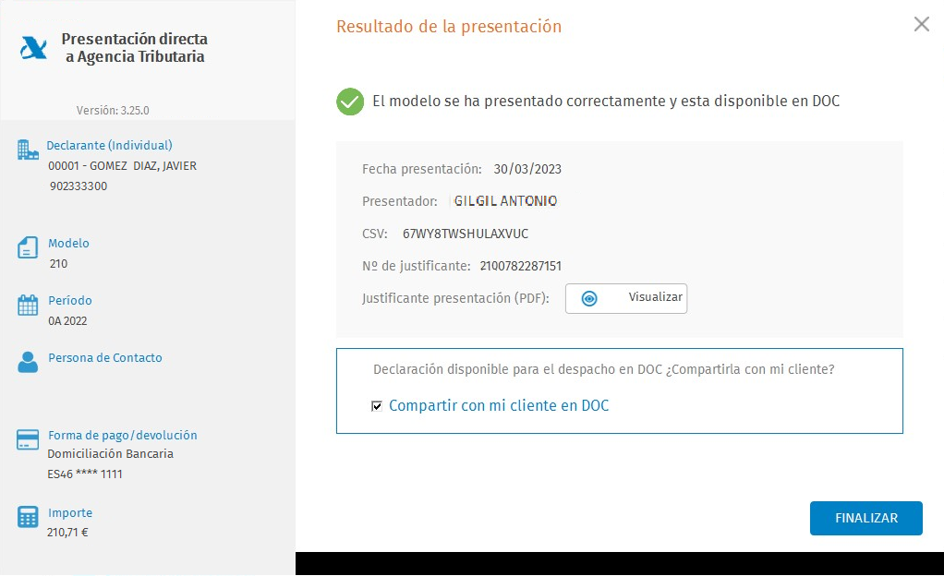This screenshot has height=576, width=944.
Task: Click the FINALIZAR button
Action: coord(865,518)
